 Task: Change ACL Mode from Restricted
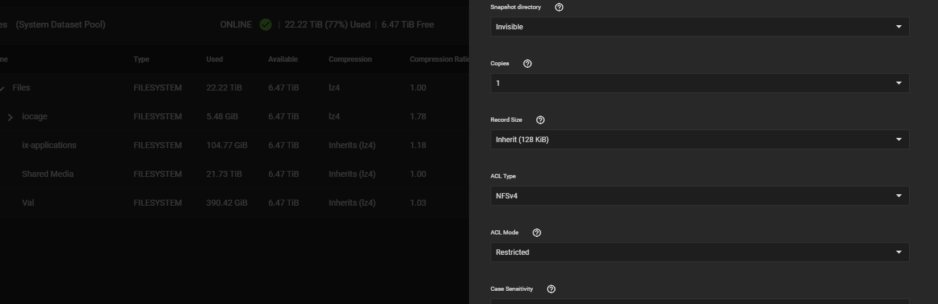(700, 252)
